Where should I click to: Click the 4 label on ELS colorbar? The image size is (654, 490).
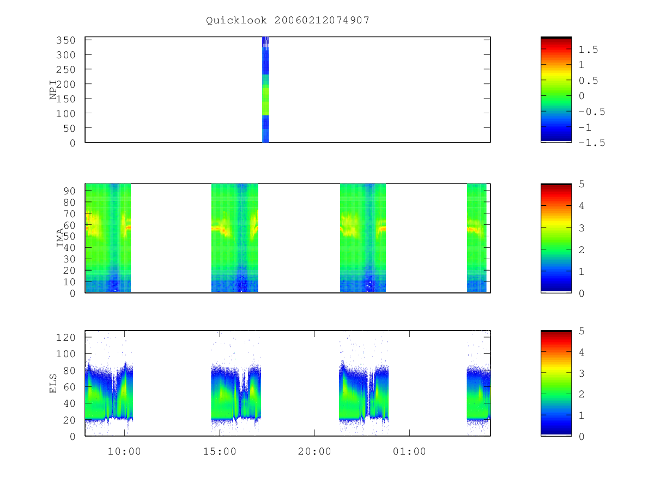582,352
